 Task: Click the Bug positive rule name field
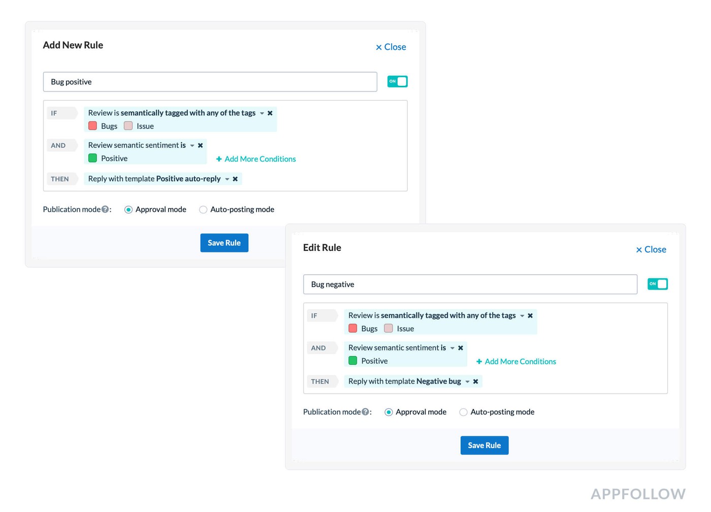[x=210, y=82]
